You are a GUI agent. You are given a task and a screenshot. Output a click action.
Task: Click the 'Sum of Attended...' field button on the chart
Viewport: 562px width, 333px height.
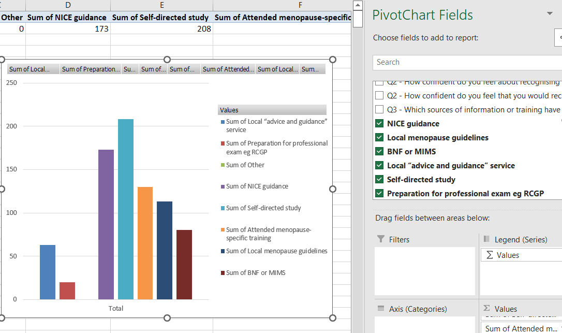click(x=228, y=68)
